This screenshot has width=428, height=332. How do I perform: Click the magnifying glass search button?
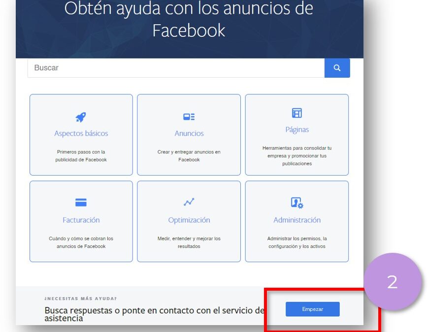(x=337, y=68)
